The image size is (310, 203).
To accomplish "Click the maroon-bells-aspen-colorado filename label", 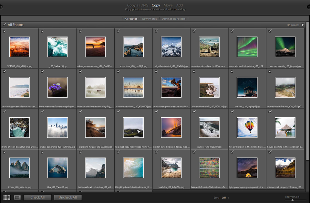I will 285,187.
